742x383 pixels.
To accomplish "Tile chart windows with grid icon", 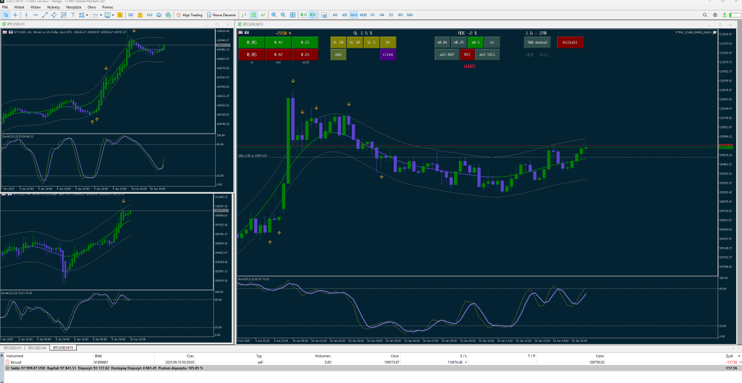I will tap(292, 14).
